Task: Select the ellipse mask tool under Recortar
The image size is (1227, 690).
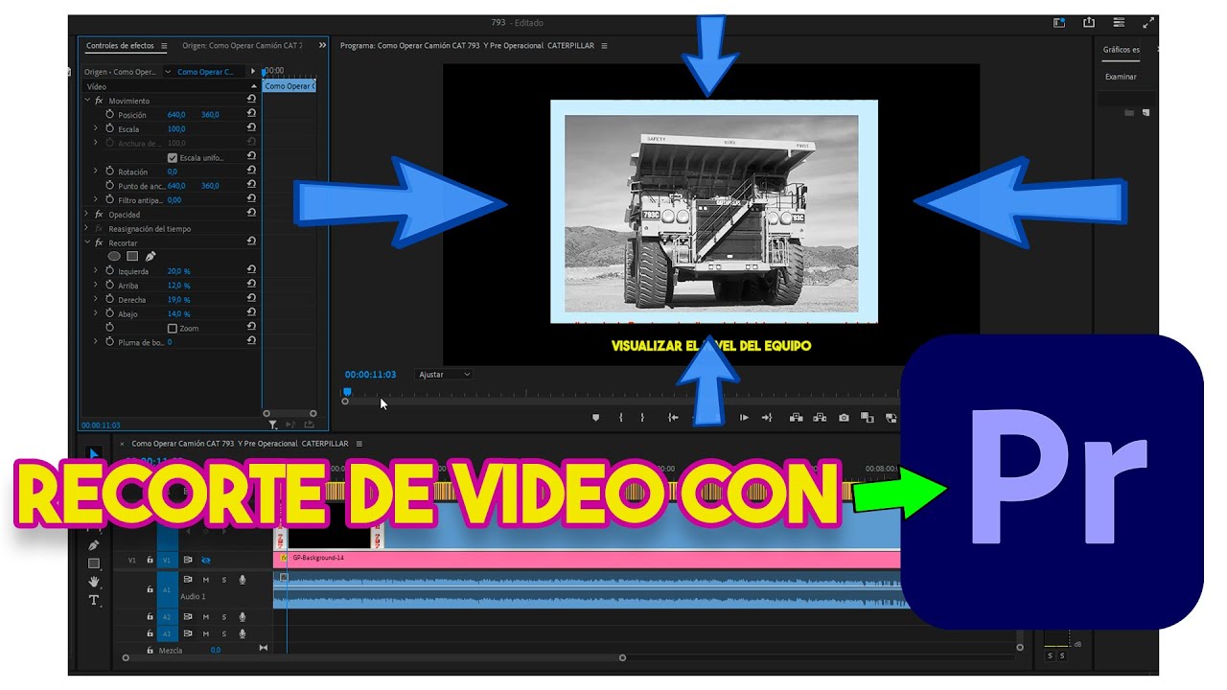Action: (x=114, y=257)
